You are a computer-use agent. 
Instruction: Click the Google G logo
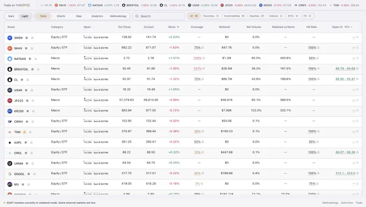(10, 174)
